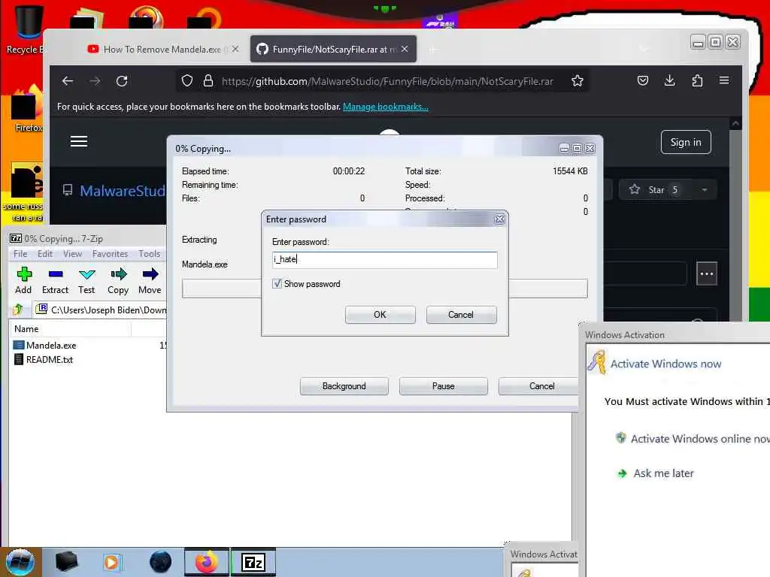Image resolution: width=770 pixels, height=577 pixels.
Task: Go up one folder in 7-Zip
Action: pos(18,310)
